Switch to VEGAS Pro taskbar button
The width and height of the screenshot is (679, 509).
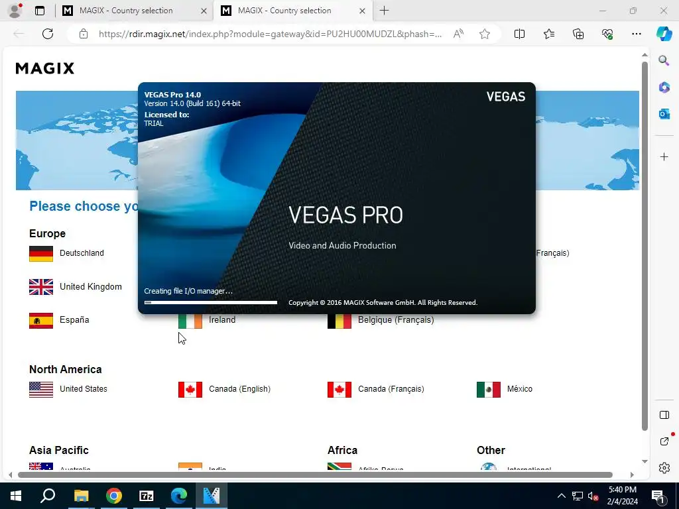pos(212,496)
